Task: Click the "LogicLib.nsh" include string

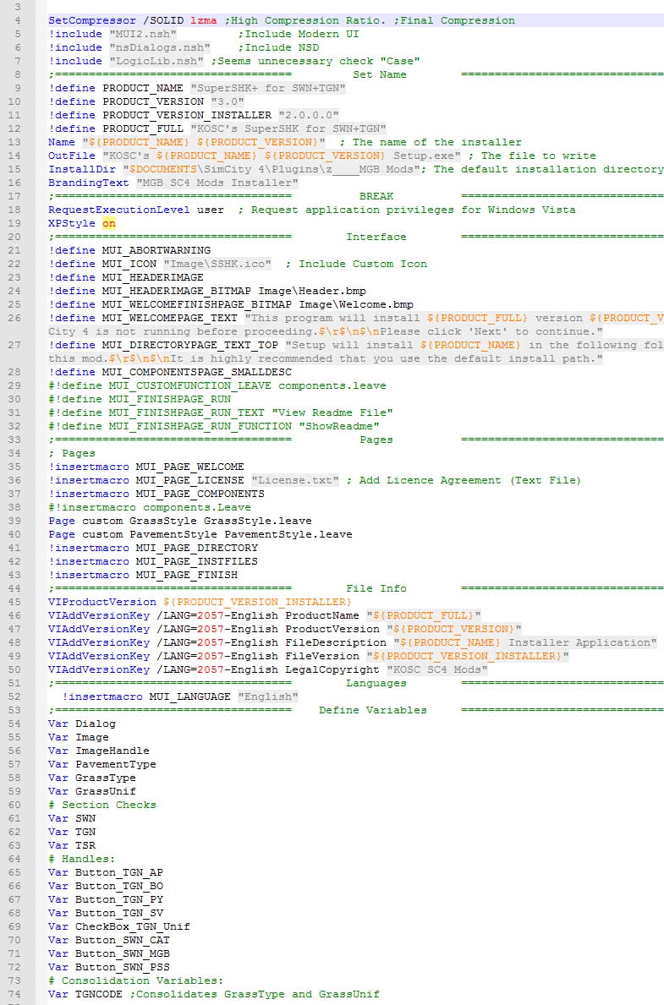Action: point(156,61)
